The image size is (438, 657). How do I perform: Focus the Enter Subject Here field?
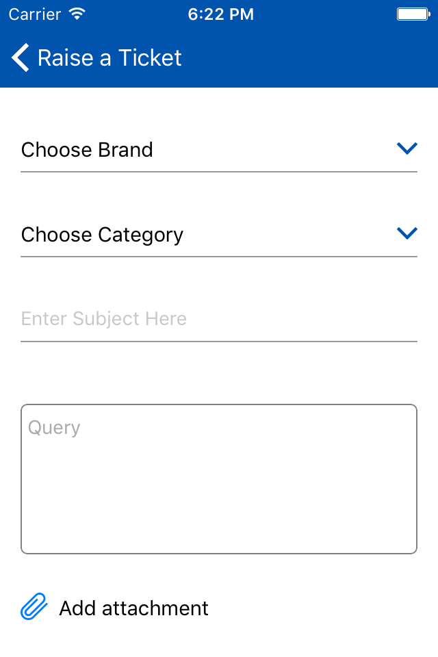pos(219,319)
